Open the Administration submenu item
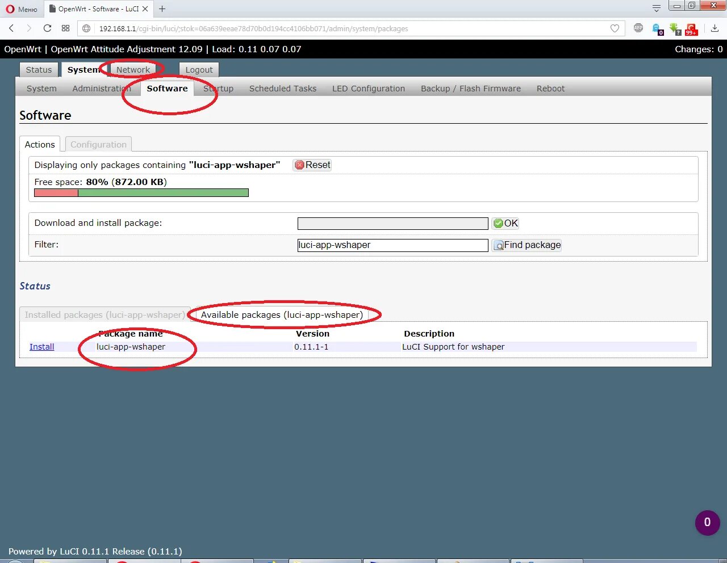The image size is (727, 563). click(x=102, y=89)
